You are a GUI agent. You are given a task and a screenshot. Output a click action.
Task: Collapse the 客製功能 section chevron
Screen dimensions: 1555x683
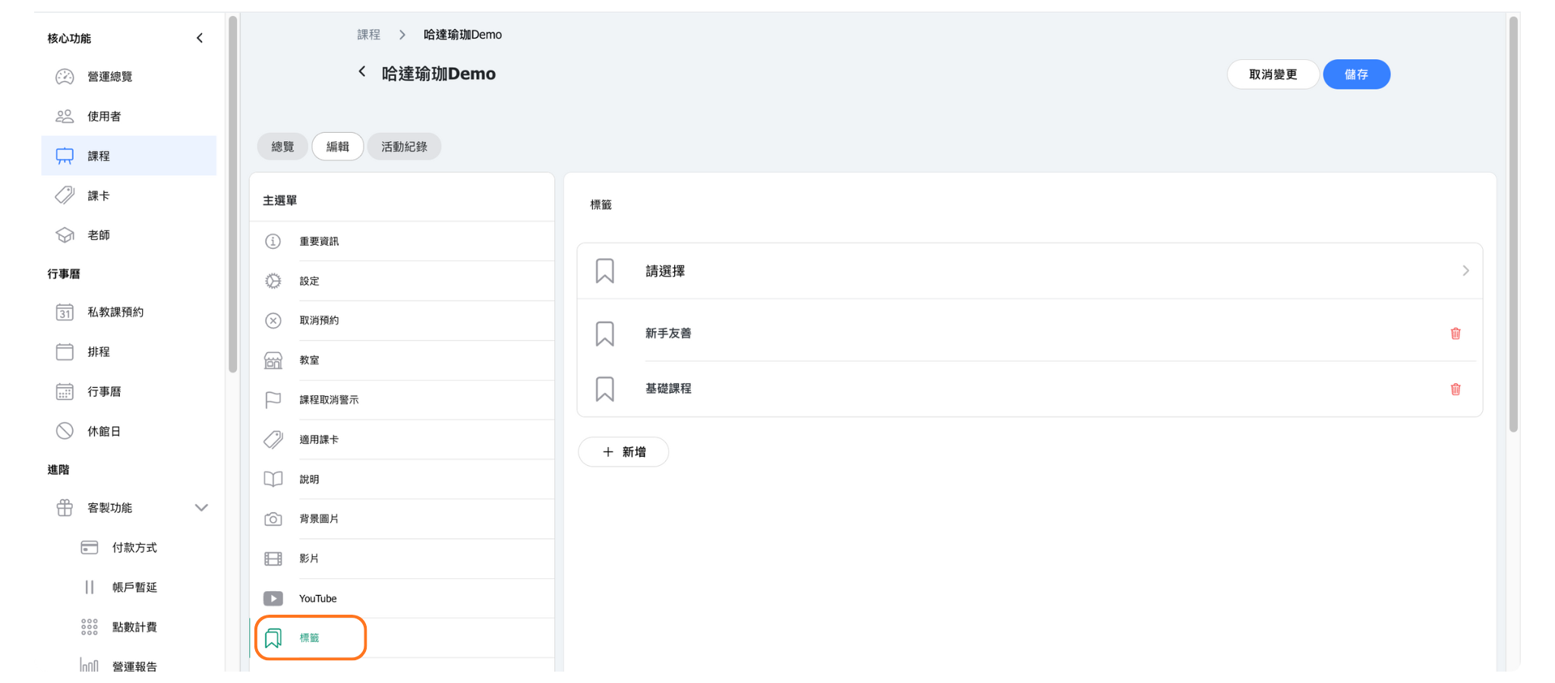tap(201, 508)
